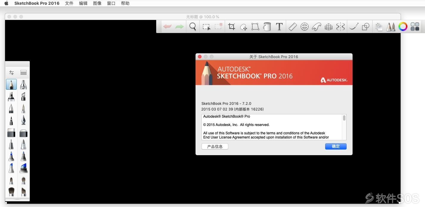Image resolution: width=425 pixels, height=207 pixels.
Task: Choose the fountain pen nib brush
Action: [24, 121]
